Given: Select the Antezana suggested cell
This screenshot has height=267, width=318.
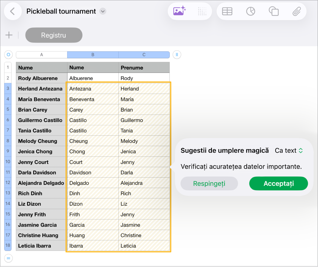Looking at the screenshot, I should click(93, 89).
